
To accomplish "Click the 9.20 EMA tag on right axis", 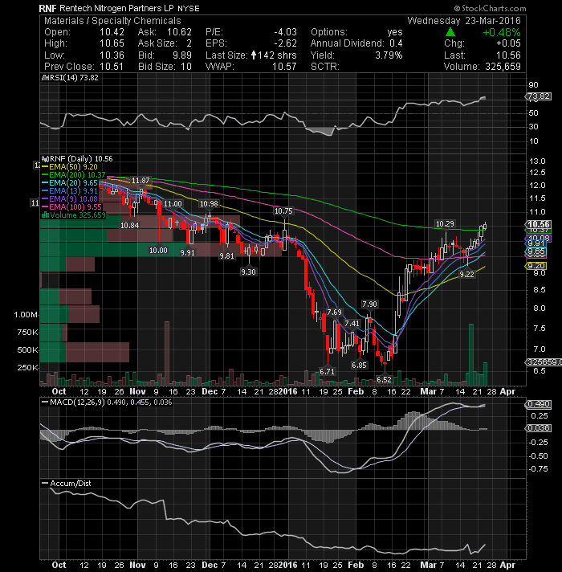I will tap(537, 266).
